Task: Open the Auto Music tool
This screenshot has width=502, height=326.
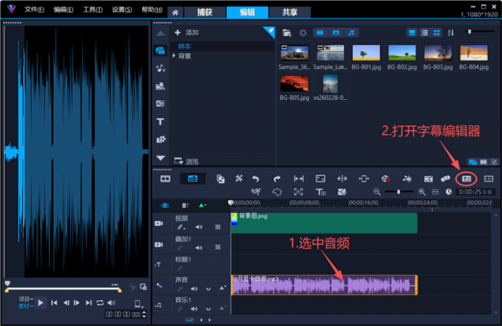Action: pos(428,178)
